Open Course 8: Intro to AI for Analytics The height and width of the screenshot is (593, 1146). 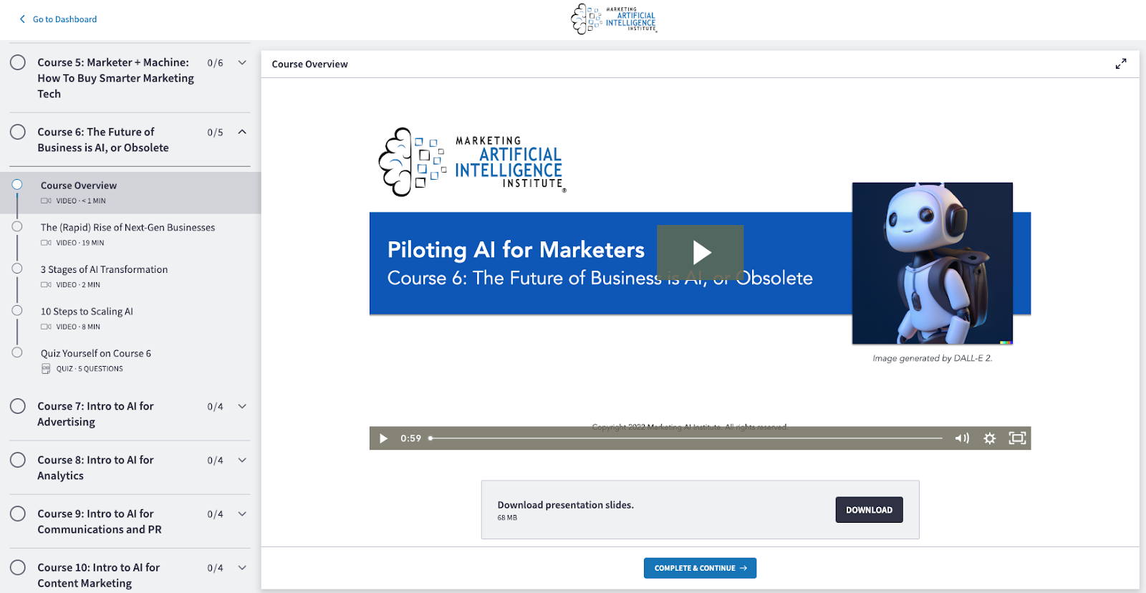tap(95, 468)
